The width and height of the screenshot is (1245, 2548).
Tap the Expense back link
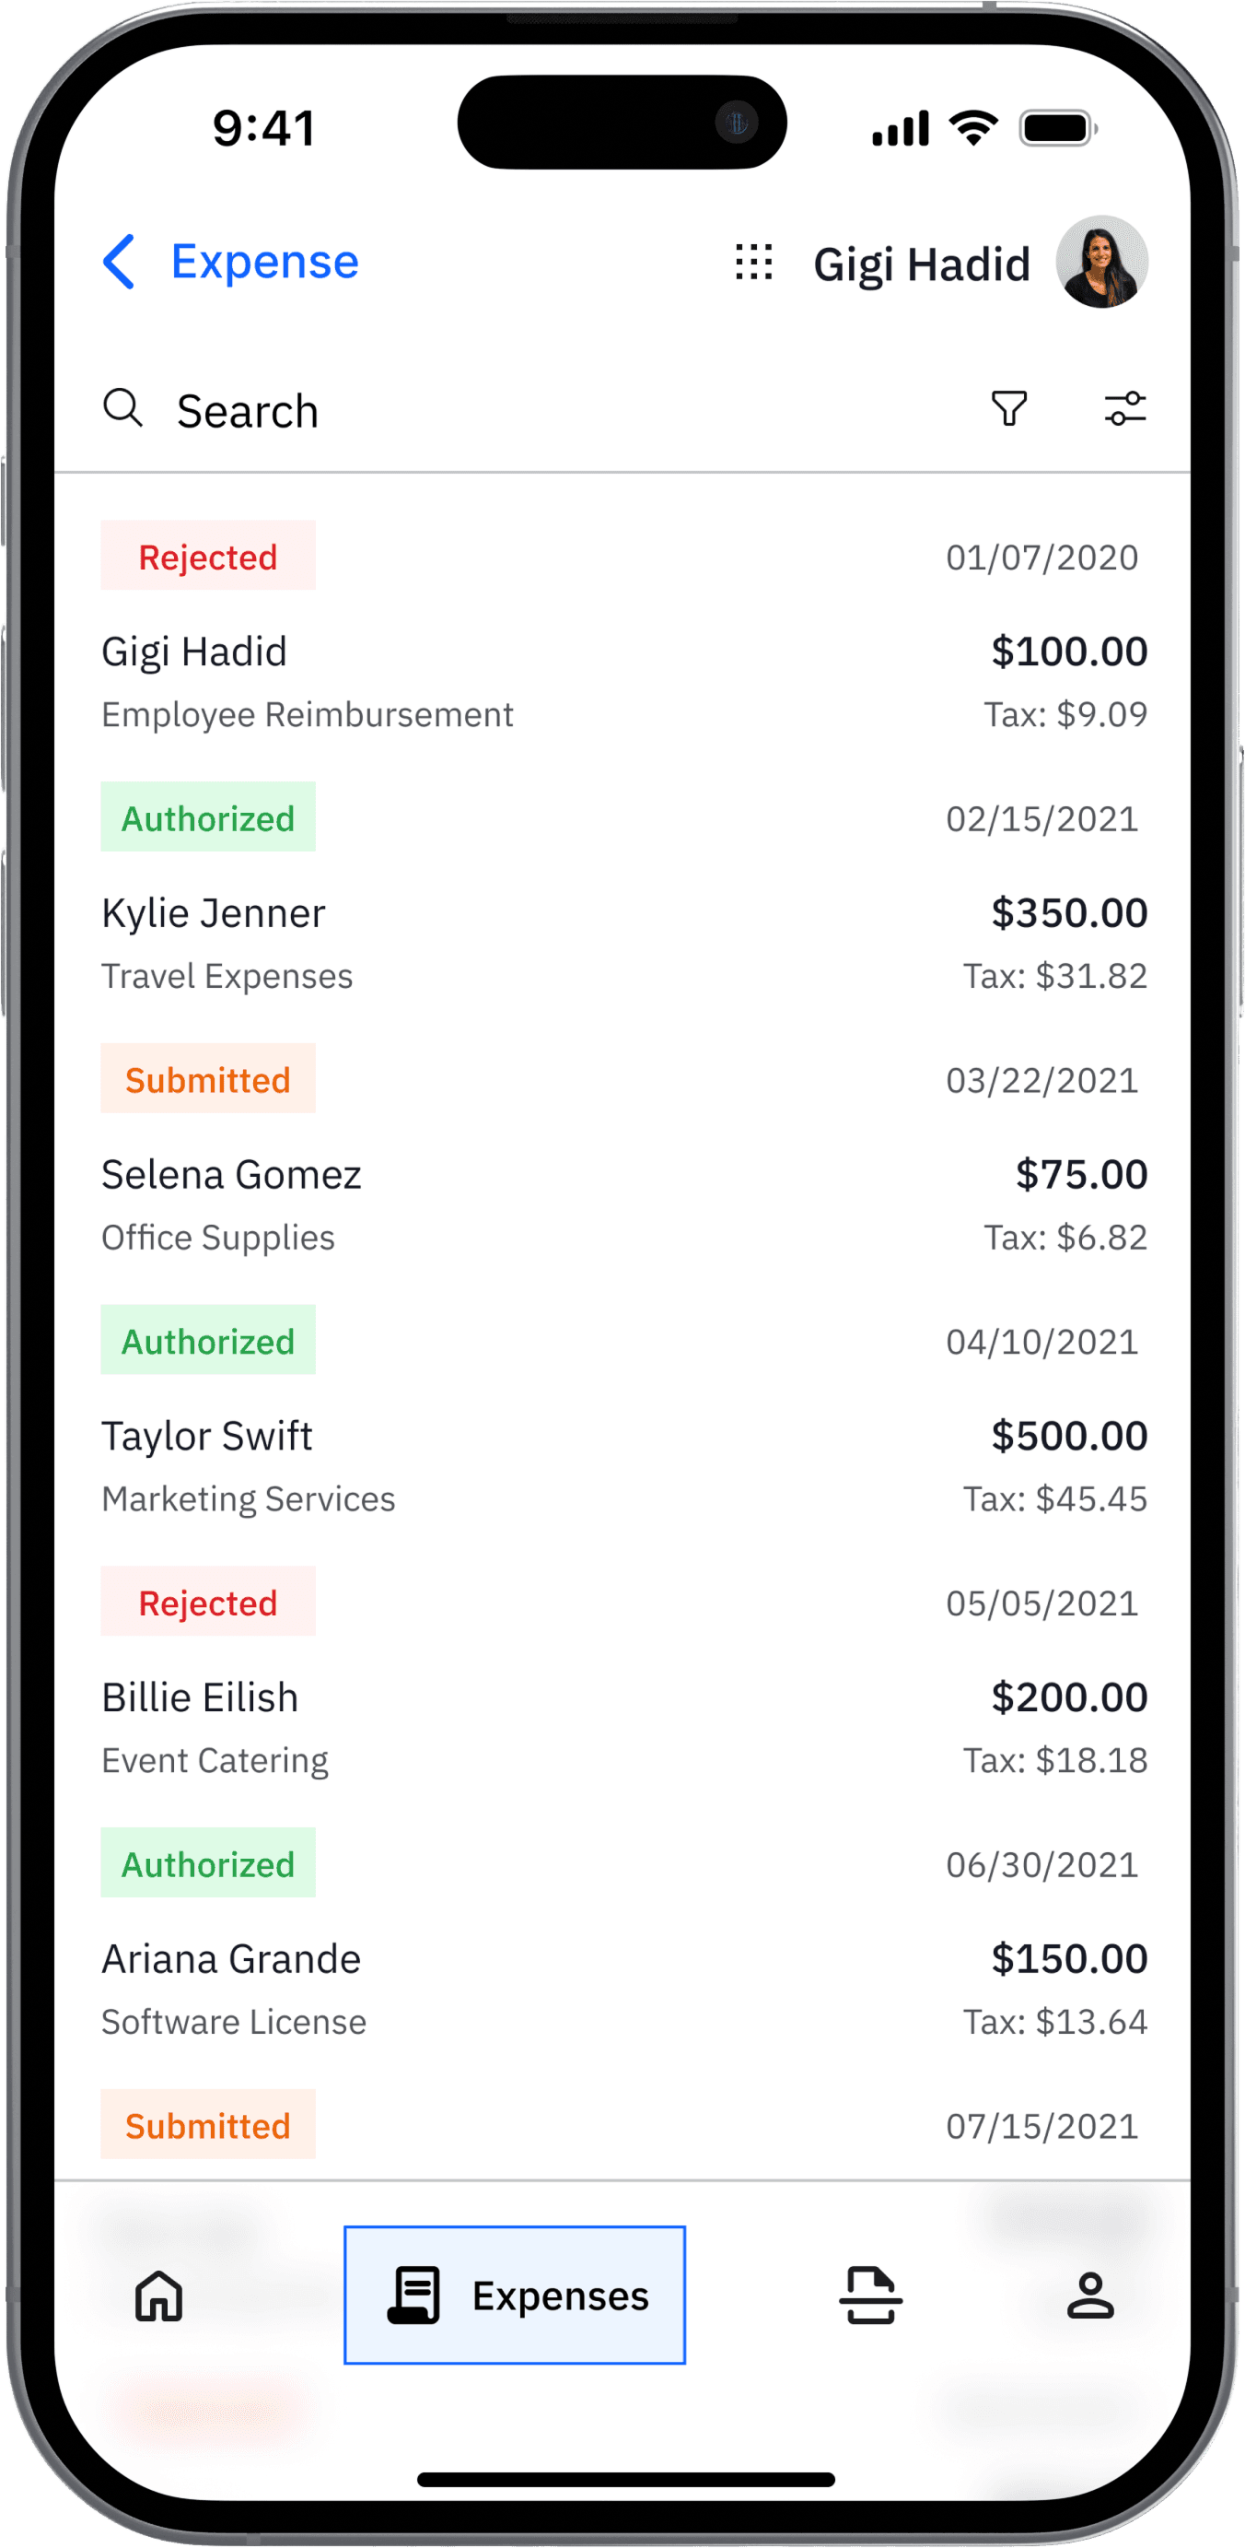pos(265,262)
